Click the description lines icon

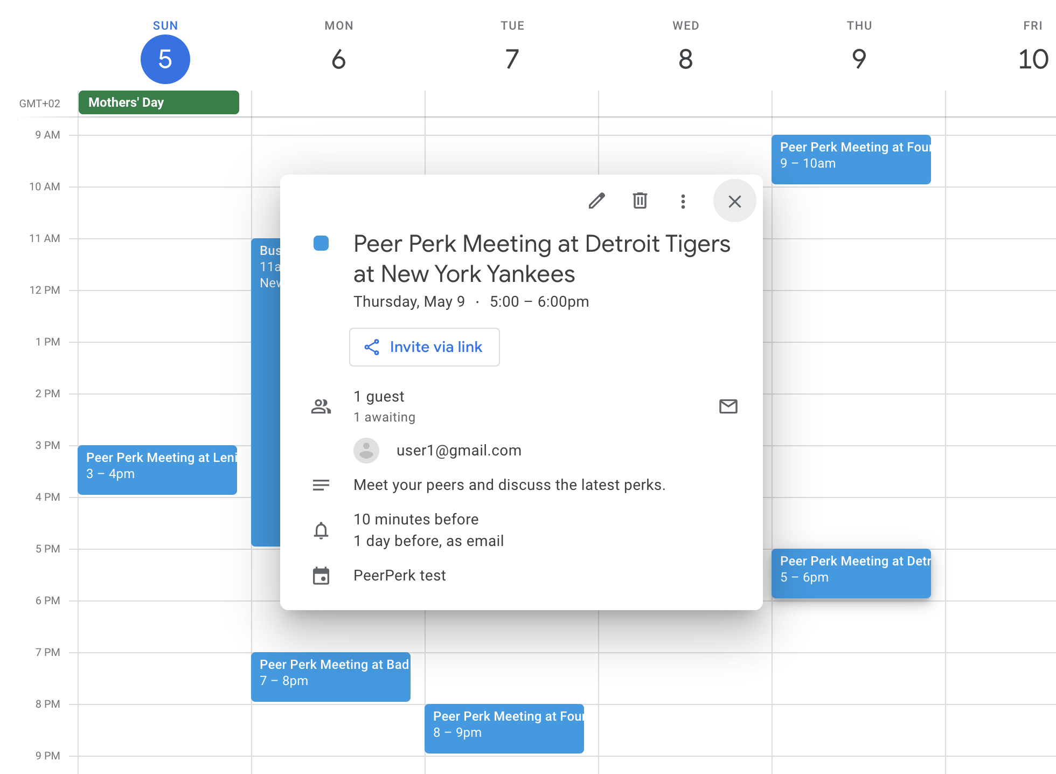[321, 485]
